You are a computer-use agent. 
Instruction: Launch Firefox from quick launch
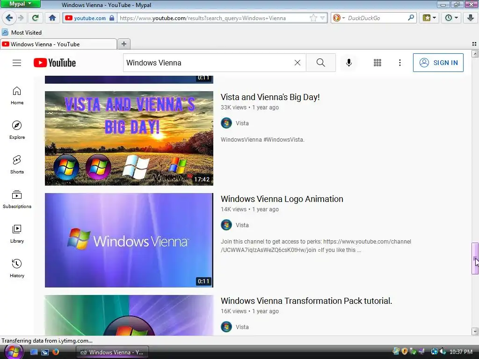(x=56, y=352)
